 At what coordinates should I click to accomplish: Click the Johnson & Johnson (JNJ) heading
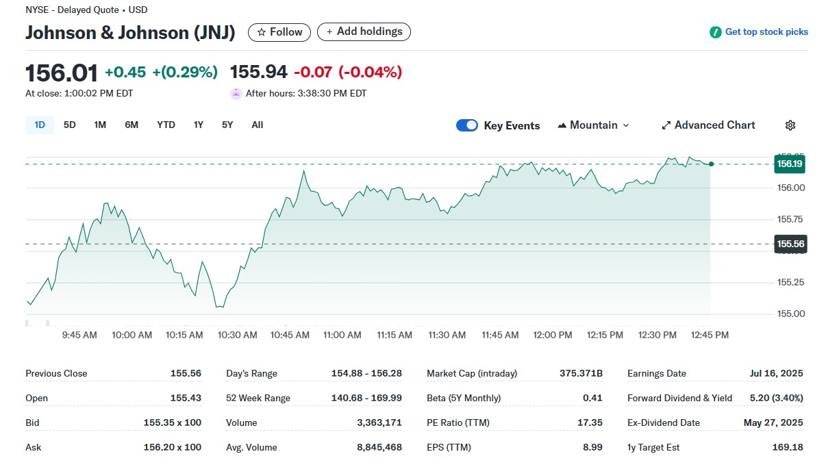pos(130,32)
